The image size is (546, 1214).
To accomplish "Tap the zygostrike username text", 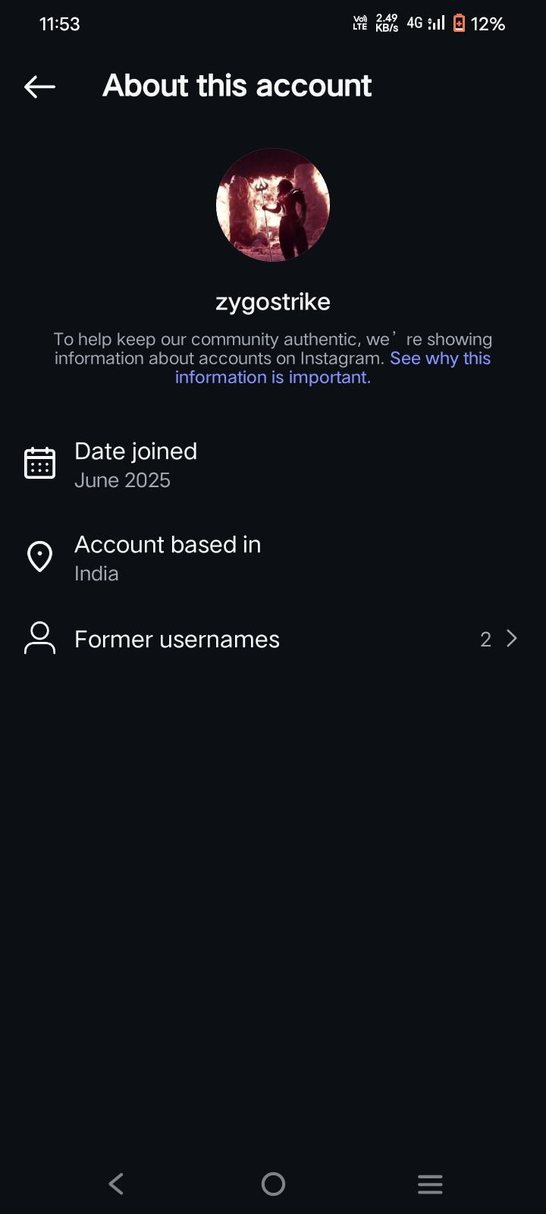I will pyautogui.click(x=273, y=302).
